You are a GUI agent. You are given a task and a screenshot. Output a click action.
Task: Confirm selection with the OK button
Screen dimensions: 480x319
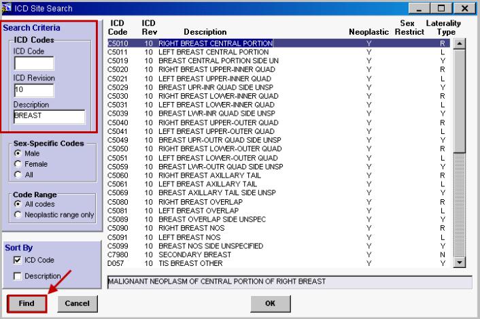pos(269,303)
